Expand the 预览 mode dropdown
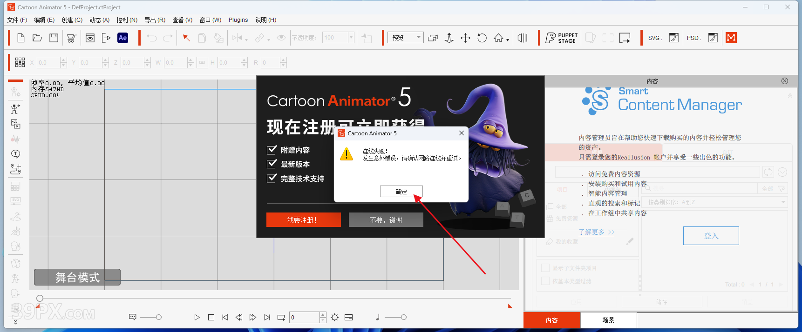This screenshot has width=802, height=332. pos(418,38)
